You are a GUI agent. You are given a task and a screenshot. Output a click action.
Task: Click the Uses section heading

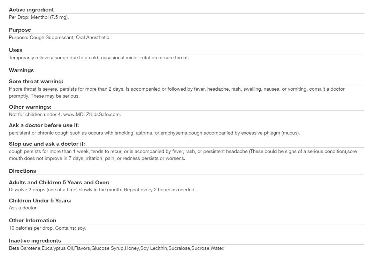tap(15, 50)
